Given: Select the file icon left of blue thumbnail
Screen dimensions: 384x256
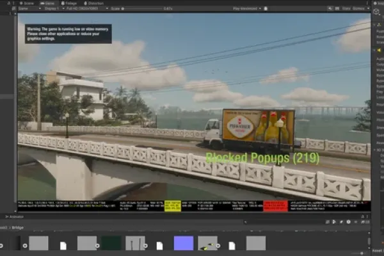Looking at the screenshot, I should [x=159, y=246].
